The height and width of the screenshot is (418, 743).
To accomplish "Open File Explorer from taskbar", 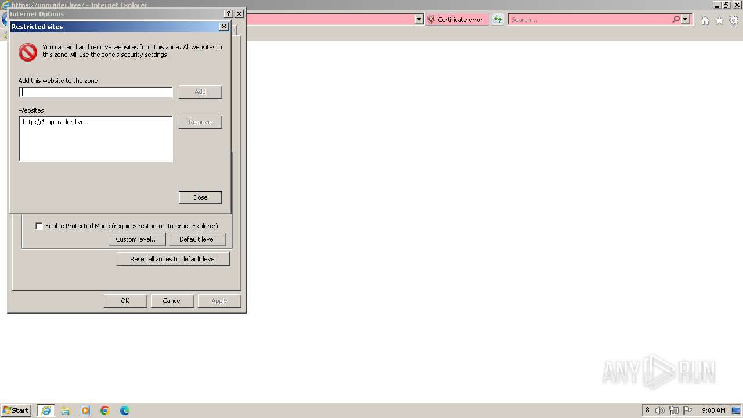I will [66, 410].
